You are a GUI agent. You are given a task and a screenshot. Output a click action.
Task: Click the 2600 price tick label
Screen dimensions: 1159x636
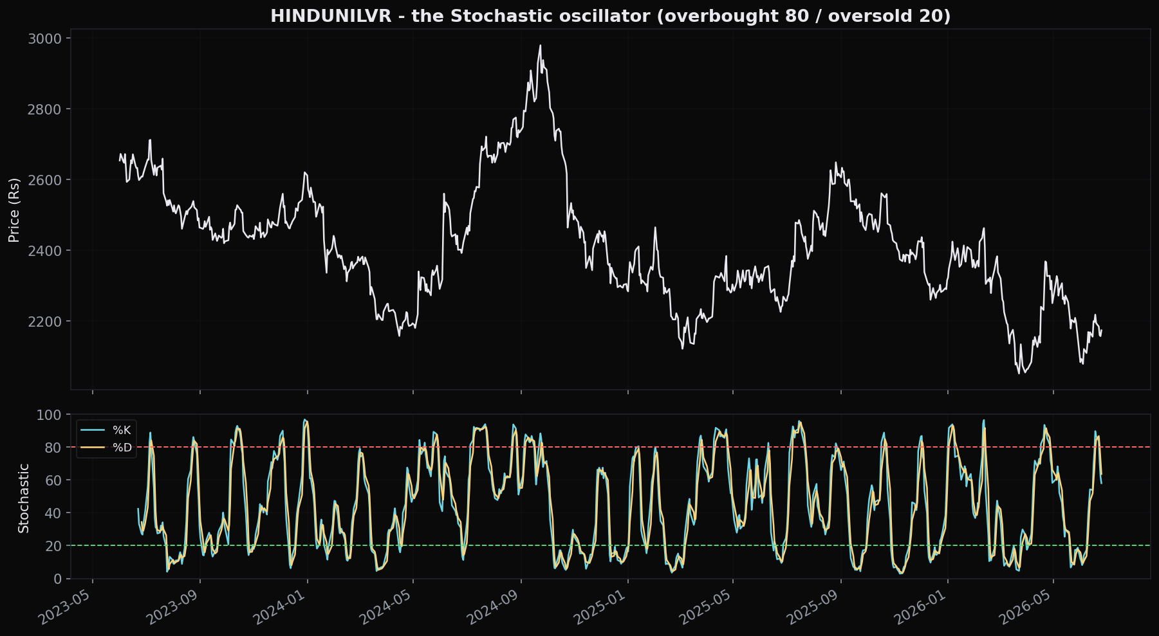[45, 180]
